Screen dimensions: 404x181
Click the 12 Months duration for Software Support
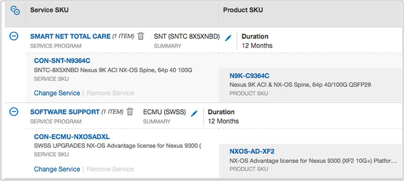(x=223, y=121)
